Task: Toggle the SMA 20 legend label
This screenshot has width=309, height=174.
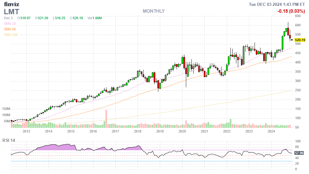Action: point(10,24)
